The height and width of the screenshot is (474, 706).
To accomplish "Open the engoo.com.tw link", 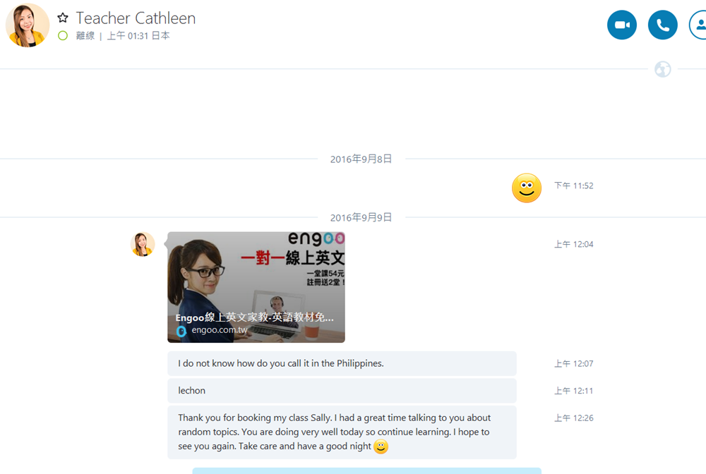I will (x=220, y=331).
